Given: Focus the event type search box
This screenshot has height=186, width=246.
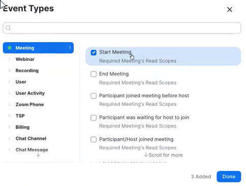Looking at the screenshot, I should (x=122, y=28).
